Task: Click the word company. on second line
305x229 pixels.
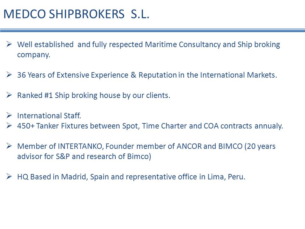Action: [x=34, y=55]
